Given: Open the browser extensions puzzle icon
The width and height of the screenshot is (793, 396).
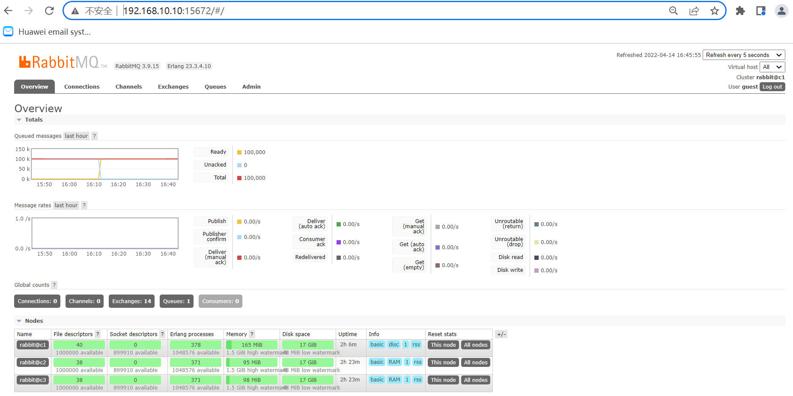Looking at the screenshot, I should (x=740, y=11).
